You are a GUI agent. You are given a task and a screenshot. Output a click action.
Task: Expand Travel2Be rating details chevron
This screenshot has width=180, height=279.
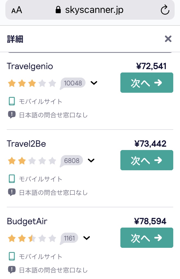click(x=91, y=160)
